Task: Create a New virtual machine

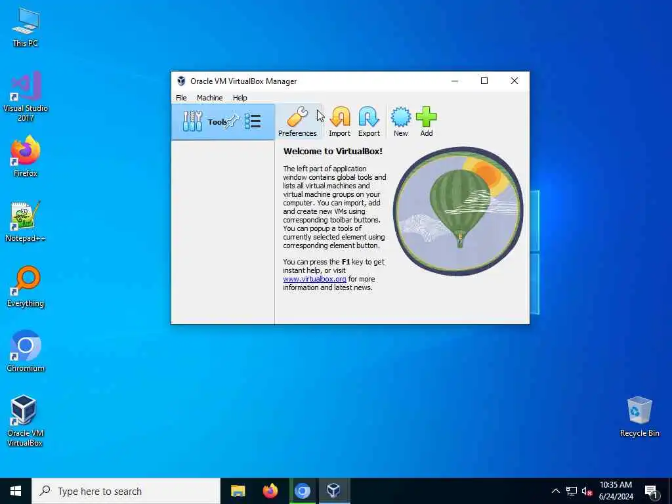Action: [400, 121]
